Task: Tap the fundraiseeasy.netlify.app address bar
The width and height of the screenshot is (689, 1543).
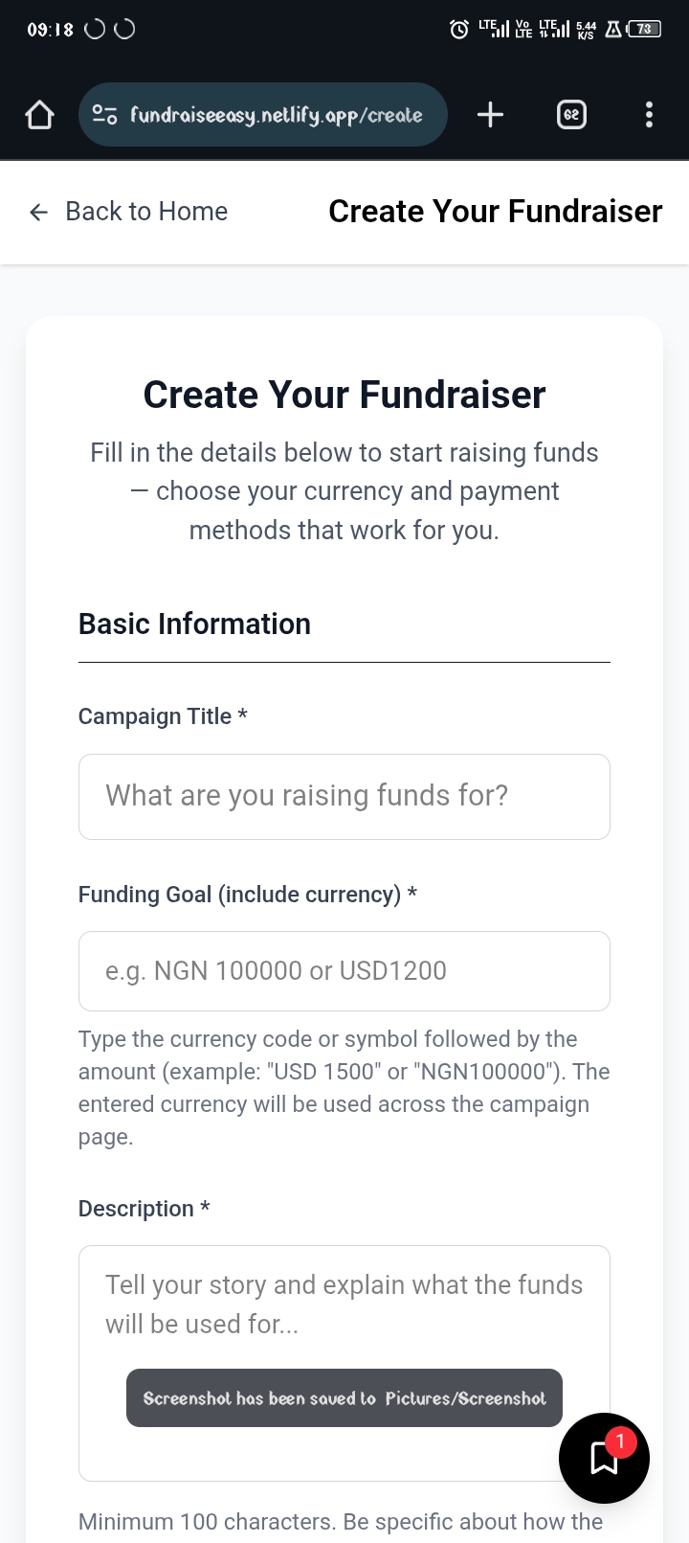Action: tap(276, 115)
